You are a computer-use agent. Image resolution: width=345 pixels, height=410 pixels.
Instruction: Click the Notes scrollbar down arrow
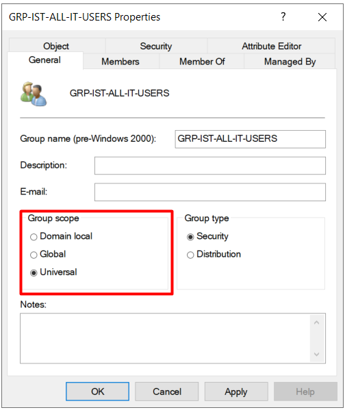tap(316, 355)
